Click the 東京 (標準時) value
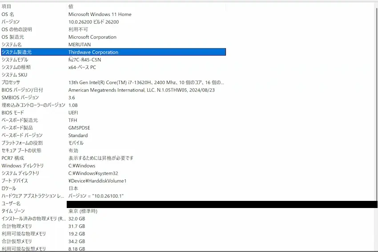This screenshot has height=252, width=378. point(83,211)
